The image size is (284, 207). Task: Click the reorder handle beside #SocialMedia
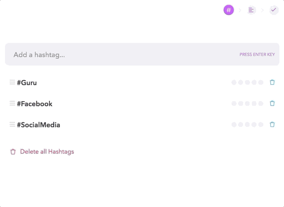click(12, 124)
